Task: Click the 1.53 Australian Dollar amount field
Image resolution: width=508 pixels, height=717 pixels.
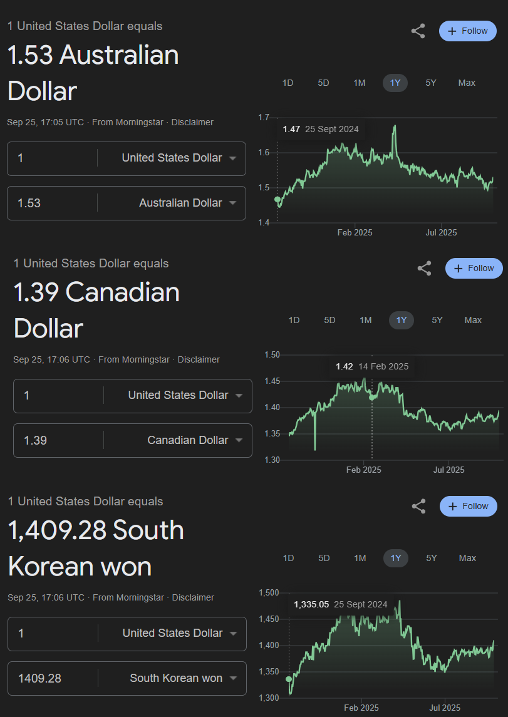Action: point(52,203)
